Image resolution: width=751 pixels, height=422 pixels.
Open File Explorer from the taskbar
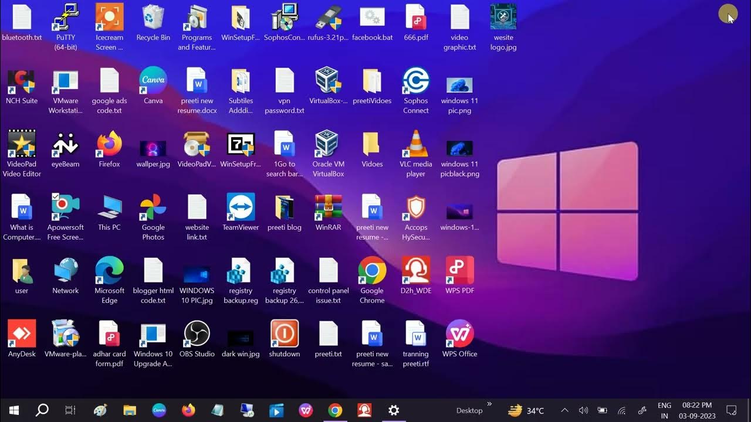[x=130, y=410]
